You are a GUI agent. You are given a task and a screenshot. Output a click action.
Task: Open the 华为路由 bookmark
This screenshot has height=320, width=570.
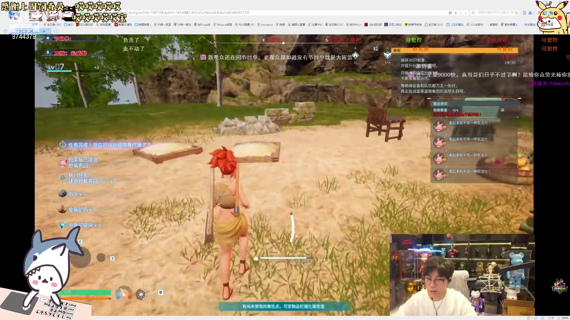(x=528, y=25)
